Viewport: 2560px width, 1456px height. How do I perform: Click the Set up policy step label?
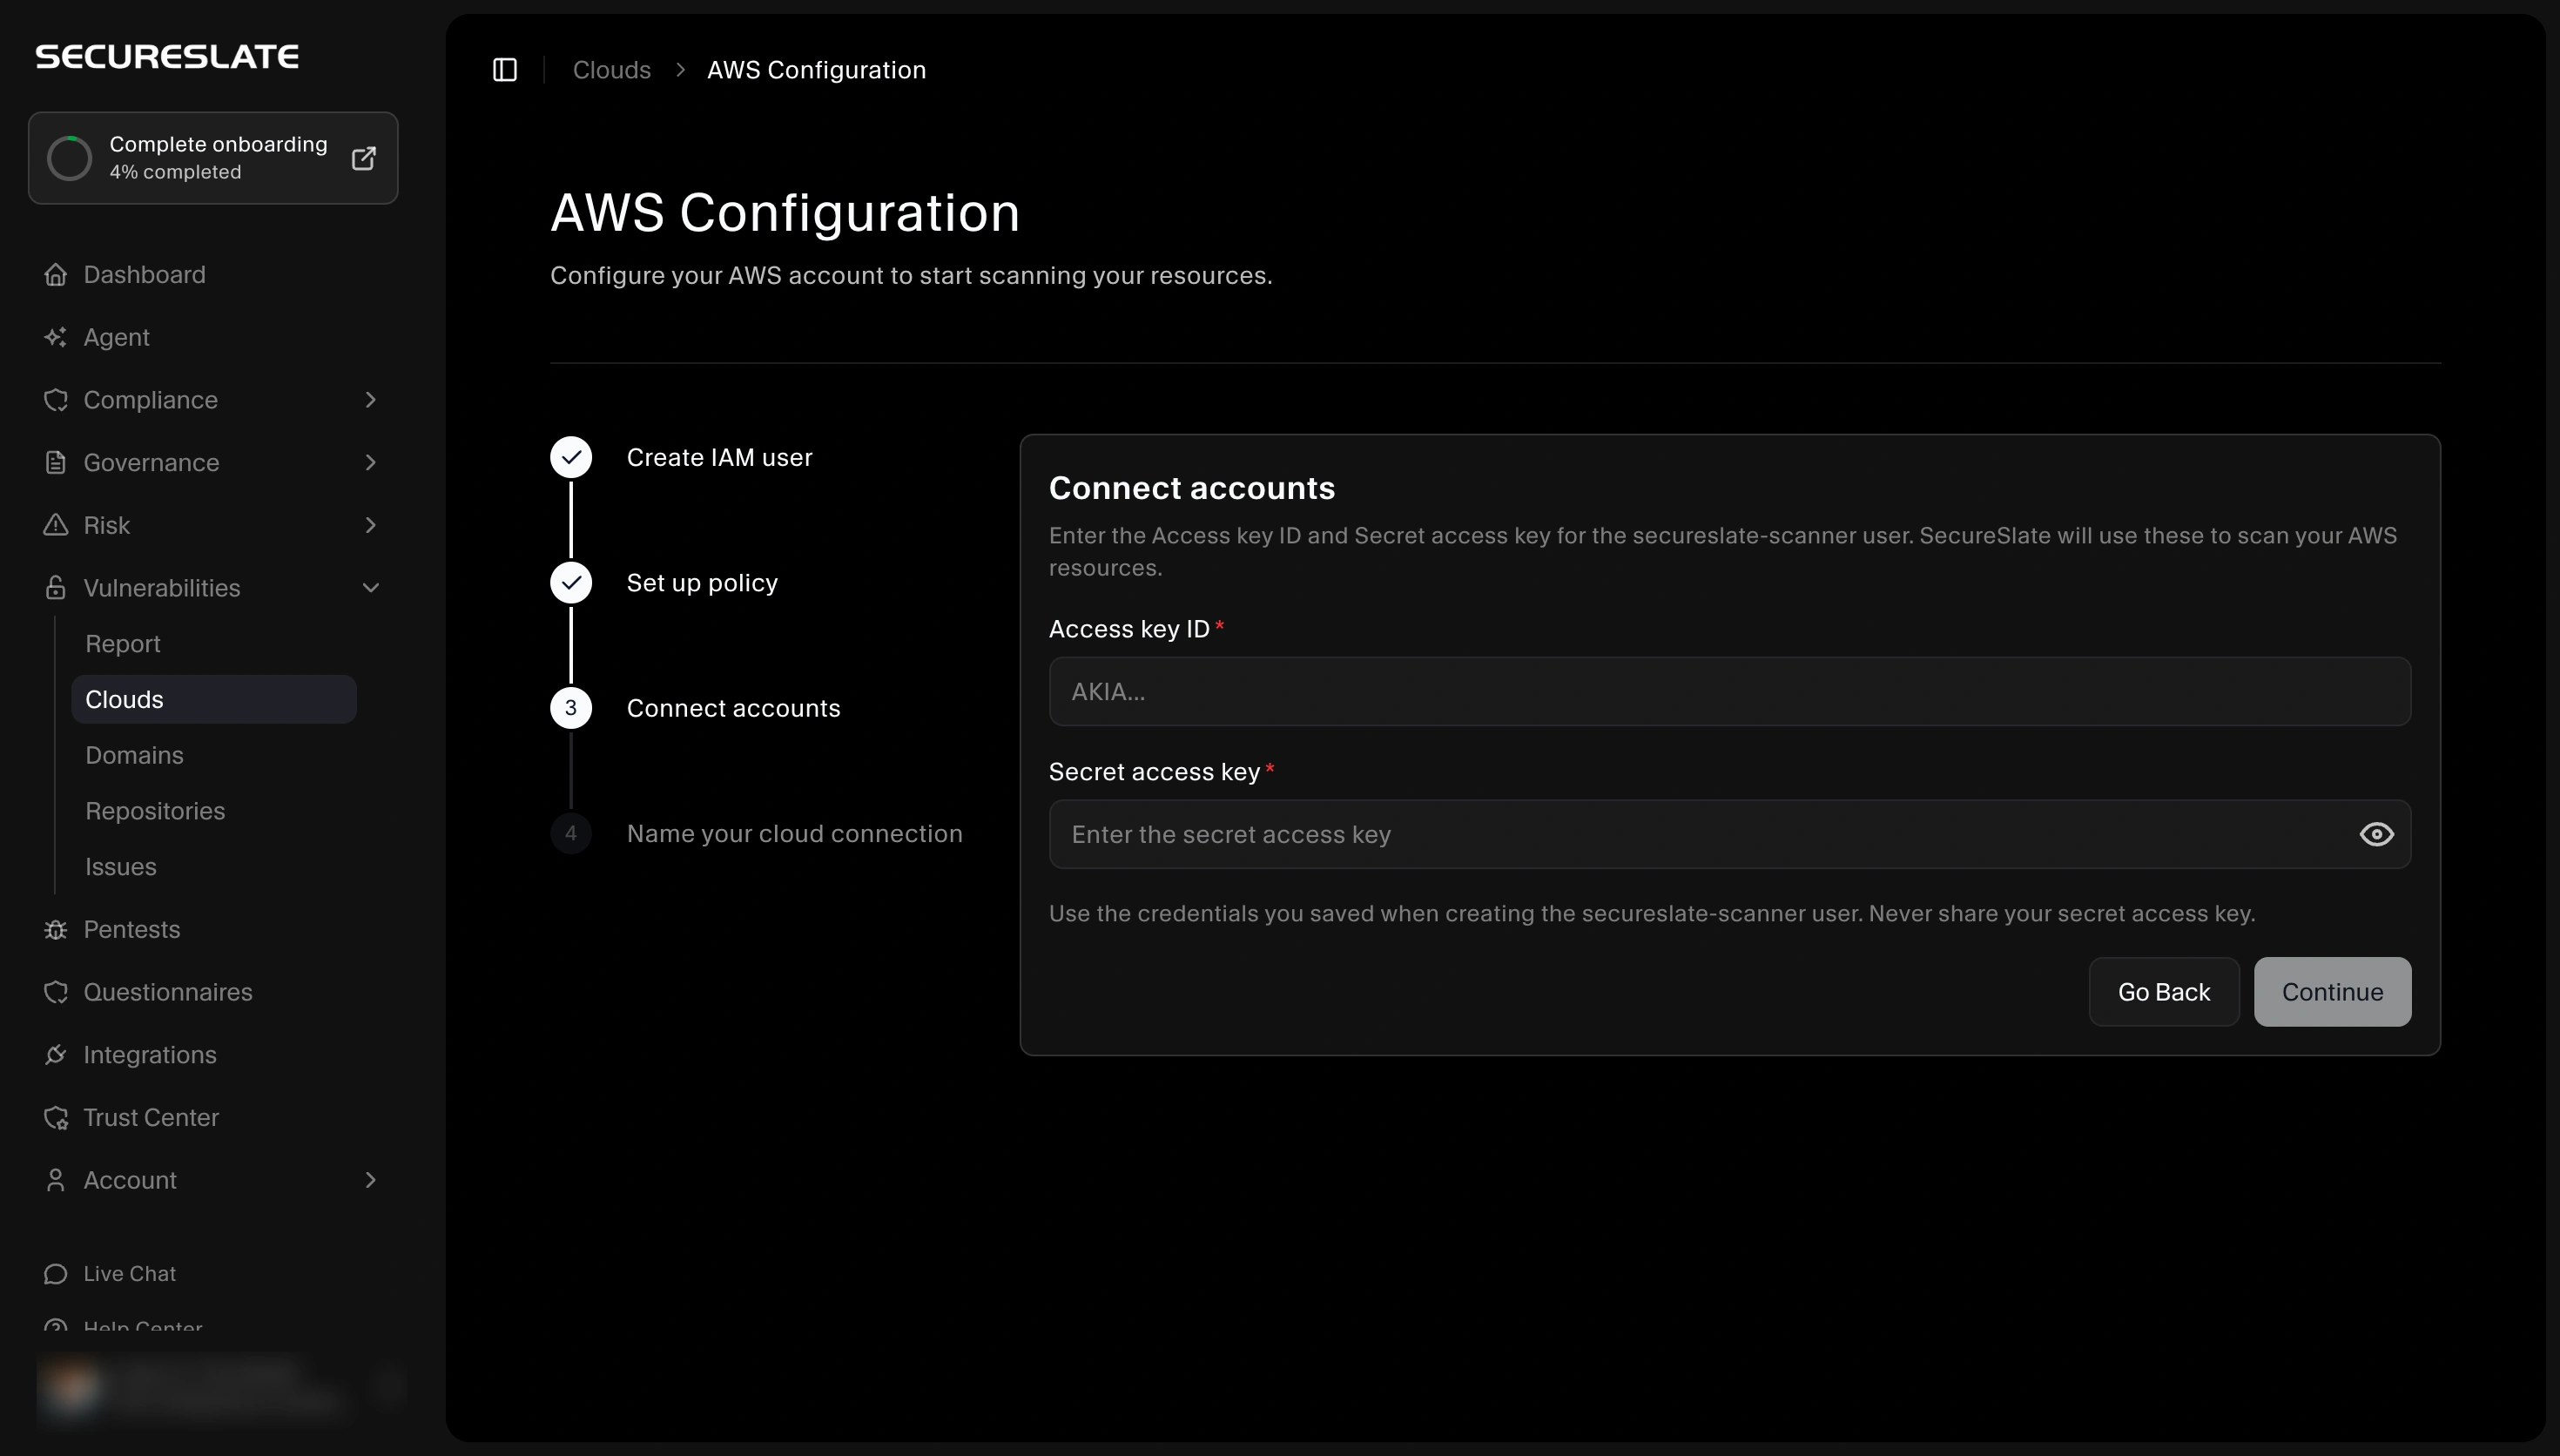[x=702, y=583]
